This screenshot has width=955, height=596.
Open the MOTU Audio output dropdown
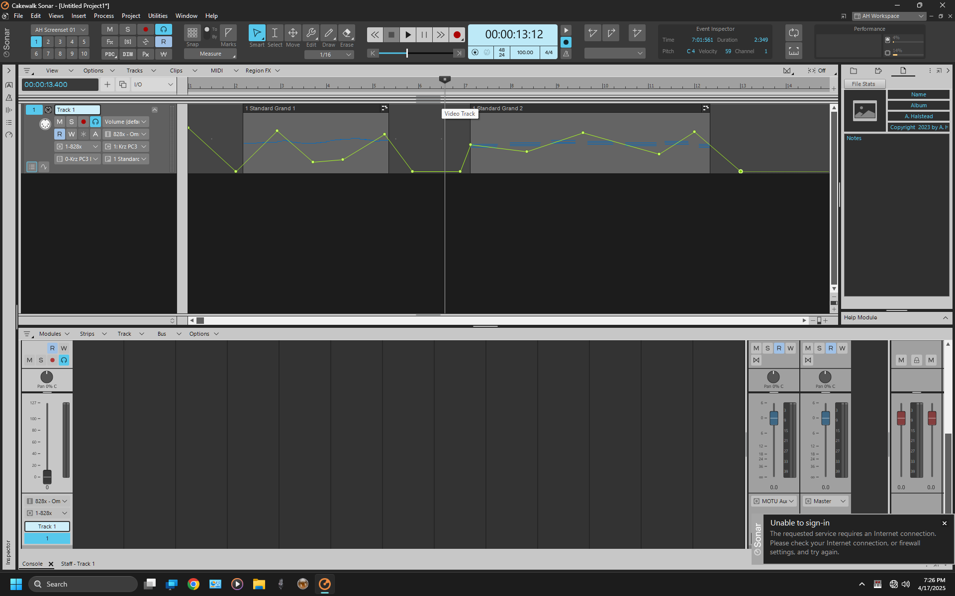click(x=774, y=501)
